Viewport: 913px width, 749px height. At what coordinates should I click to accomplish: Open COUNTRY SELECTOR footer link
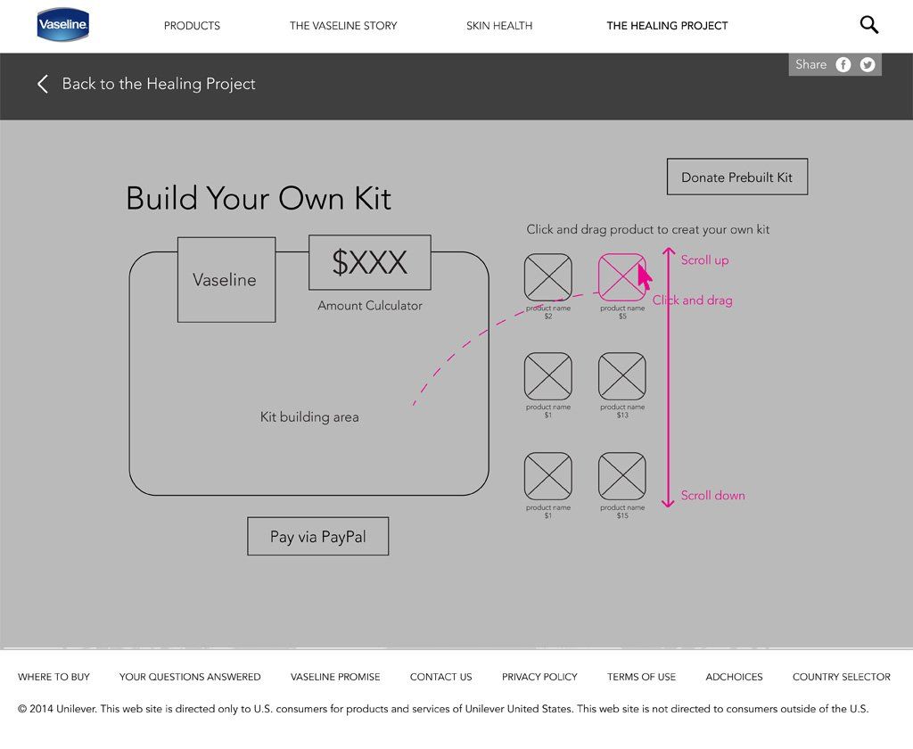(842, 677)
